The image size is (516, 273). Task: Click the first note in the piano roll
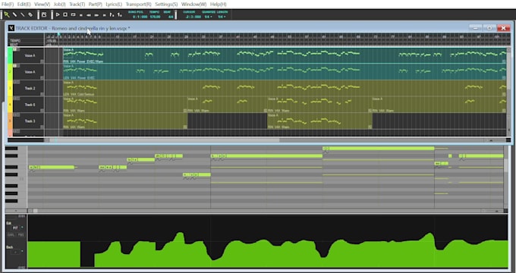52,168
